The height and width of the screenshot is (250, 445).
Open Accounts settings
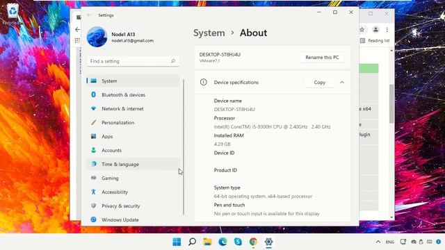coord(133,150)
